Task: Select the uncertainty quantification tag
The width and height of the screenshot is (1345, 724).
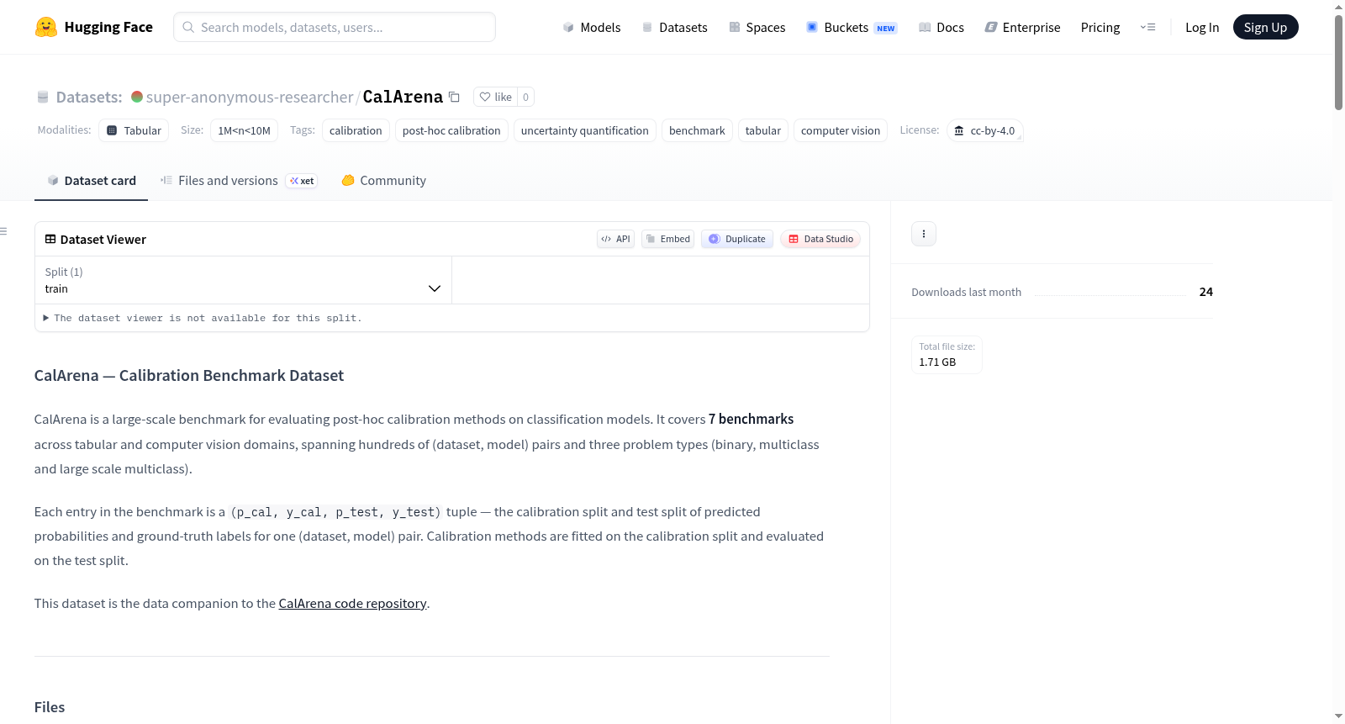Action: [x=585, y=130]
